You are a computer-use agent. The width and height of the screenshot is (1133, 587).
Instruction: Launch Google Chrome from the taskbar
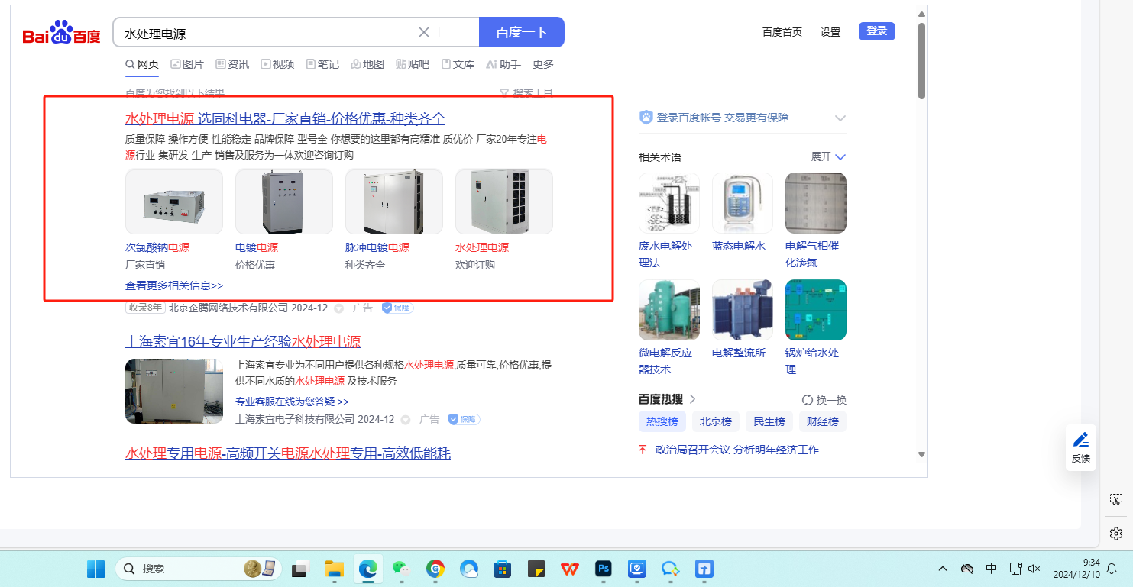click(x=435, y=569)
